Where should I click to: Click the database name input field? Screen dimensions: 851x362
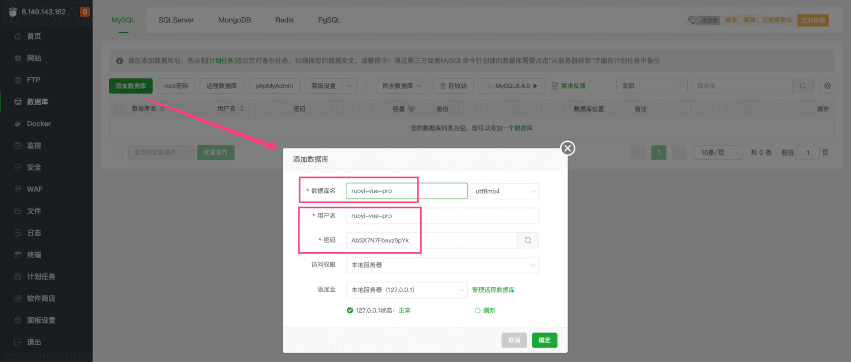pyautogui.click(x=406, y=191)
